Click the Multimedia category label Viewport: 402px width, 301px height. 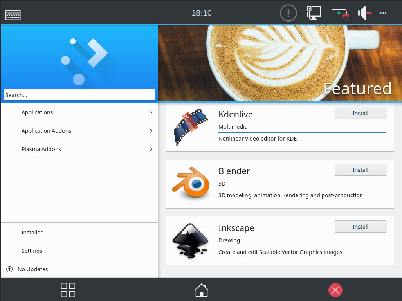[233, 127]
